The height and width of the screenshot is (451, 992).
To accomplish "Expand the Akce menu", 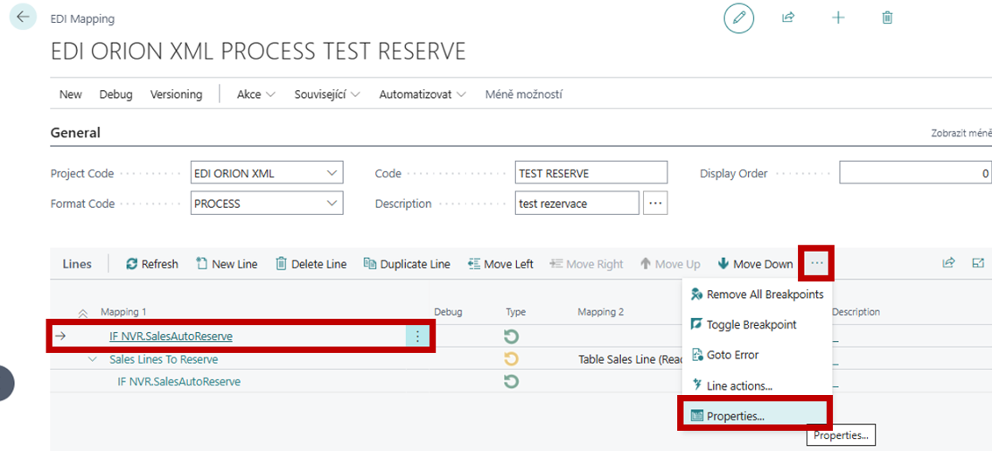I will [256, 94].
